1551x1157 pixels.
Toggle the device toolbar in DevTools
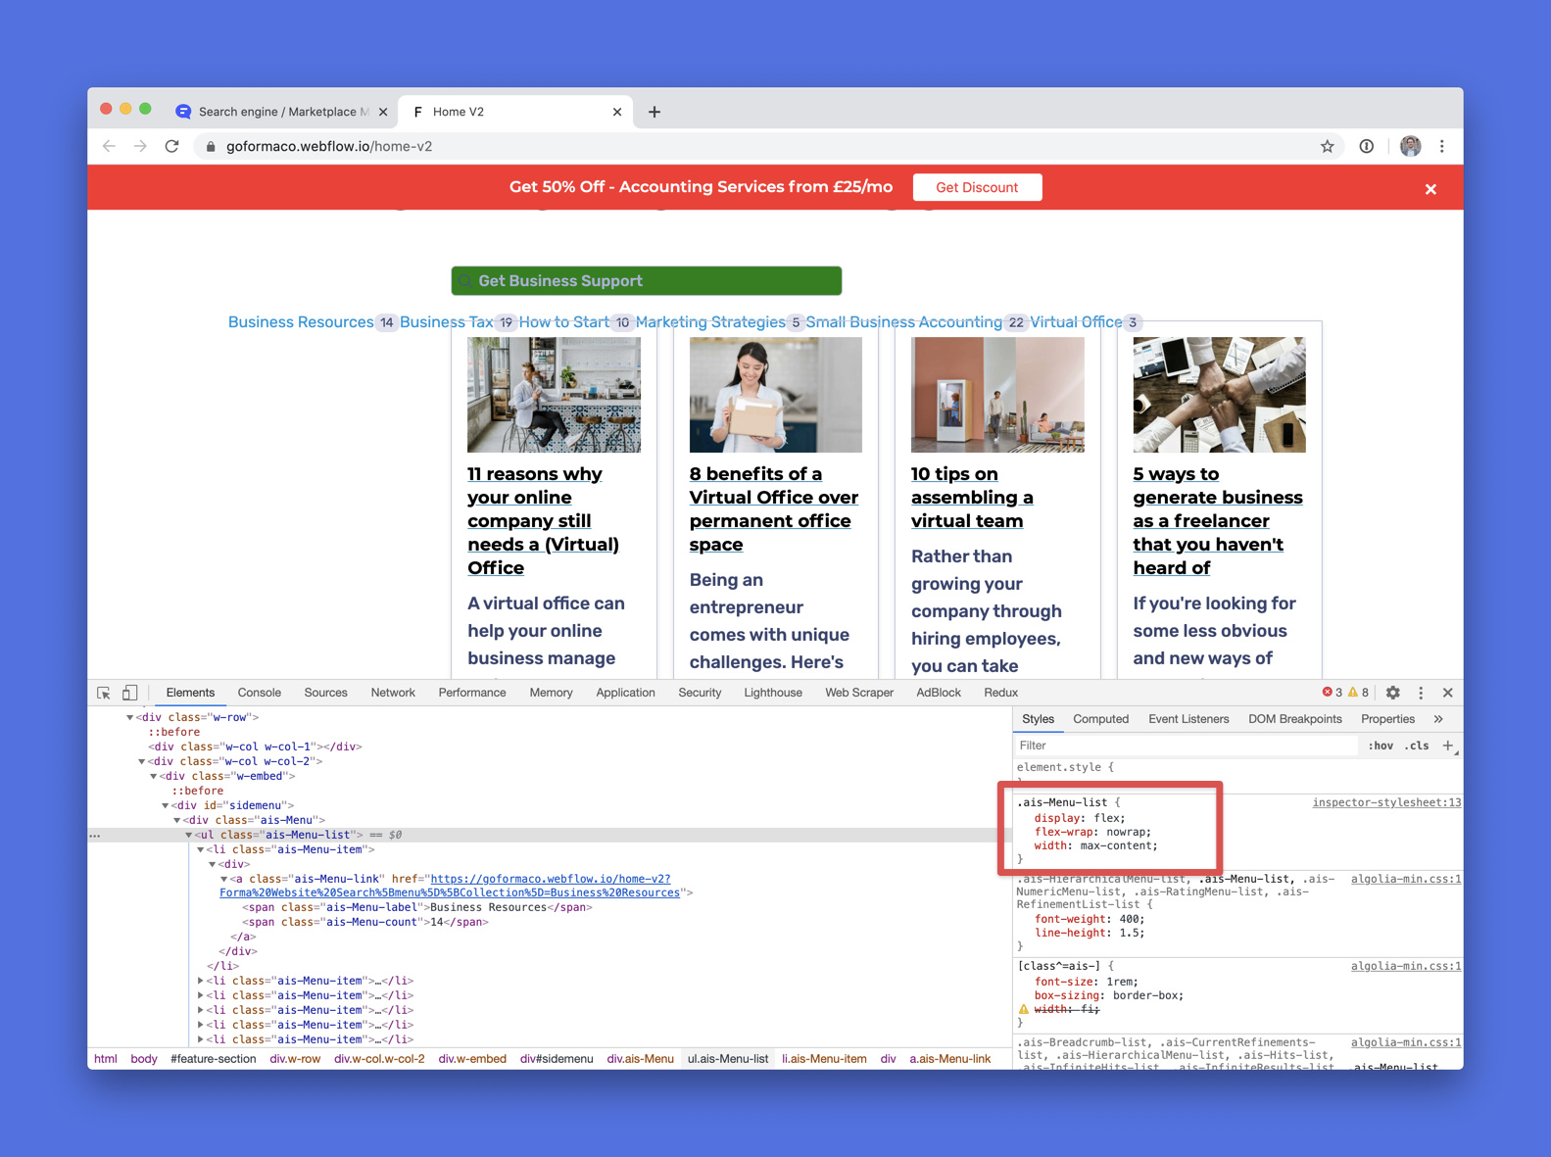[x=129, y=693]
